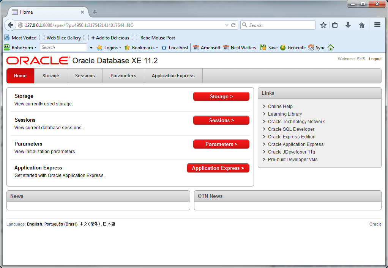Open Amerisoft identity in RoboForm toolbar
Image resolution: width=388 pixels, height=268 pixels.
pyautogui.click(x=207, y=48)
